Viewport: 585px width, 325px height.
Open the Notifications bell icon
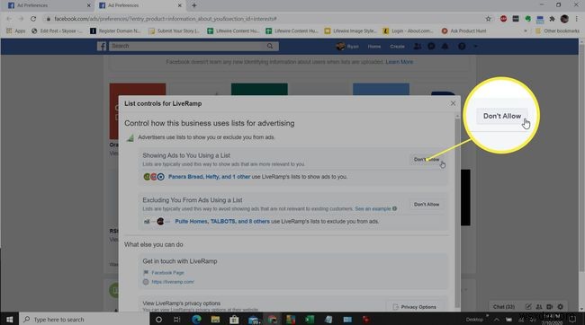pos(445,47)
